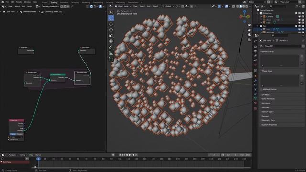
Task: Select the Summary row in timeline
Action: click(15, 162)
